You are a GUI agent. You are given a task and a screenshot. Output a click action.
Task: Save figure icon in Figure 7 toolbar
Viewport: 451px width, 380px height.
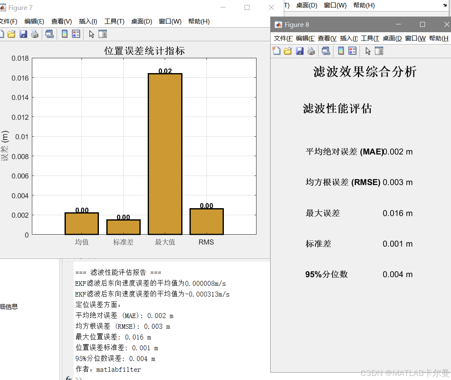[x=23, y=34]
